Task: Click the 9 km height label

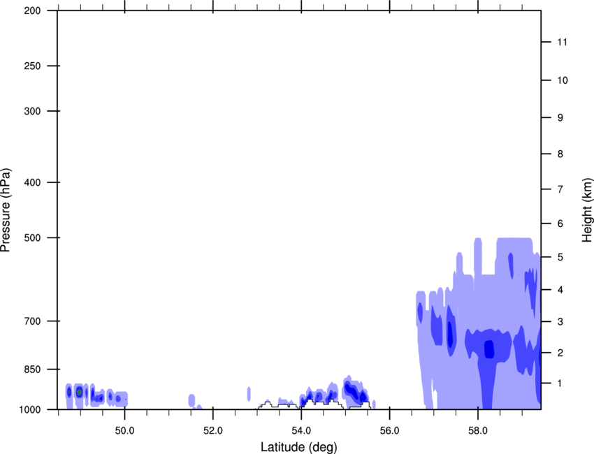Action: tap(560, 118)
